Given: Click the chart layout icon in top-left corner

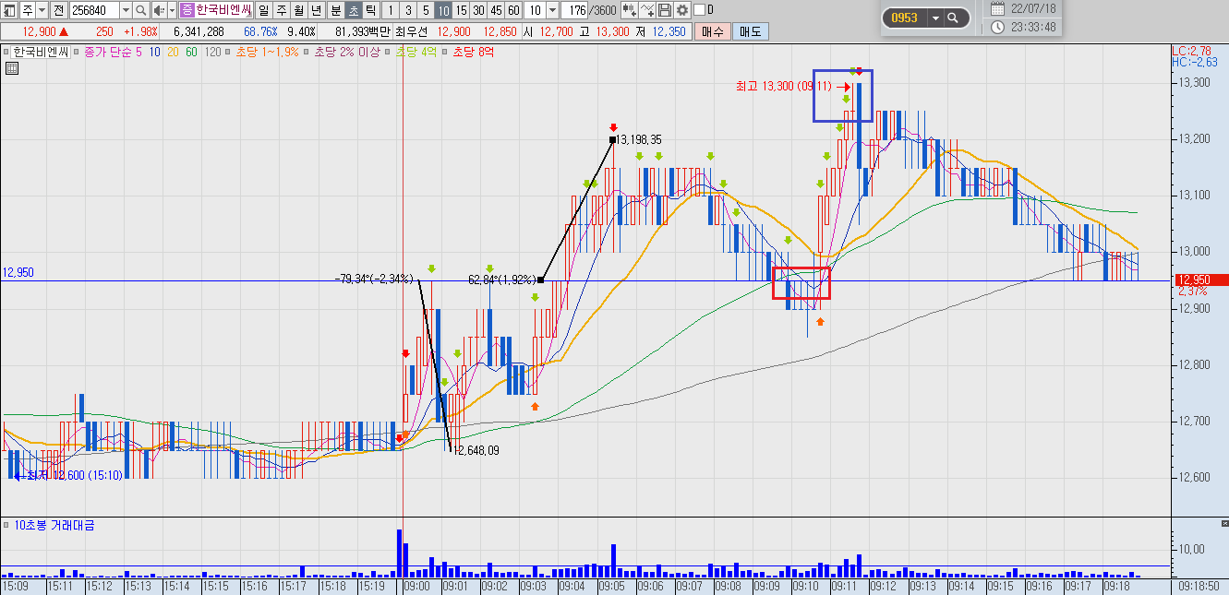Looking at the screenshot, I should 8,10.
